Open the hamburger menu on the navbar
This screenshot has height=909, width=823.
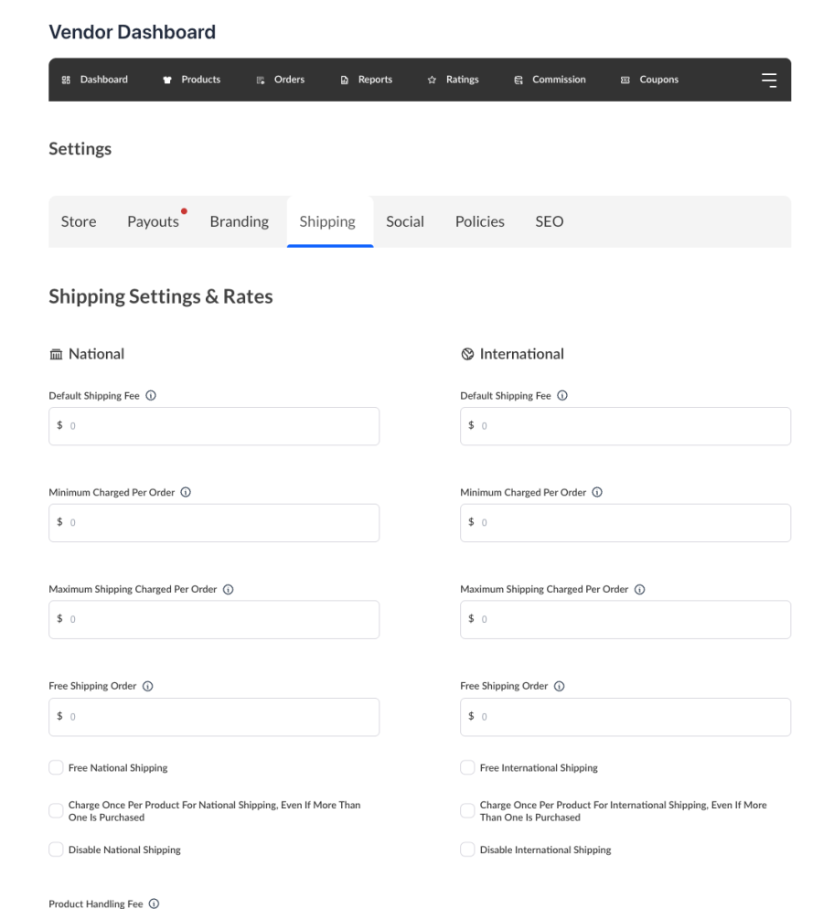coord(769,80)
